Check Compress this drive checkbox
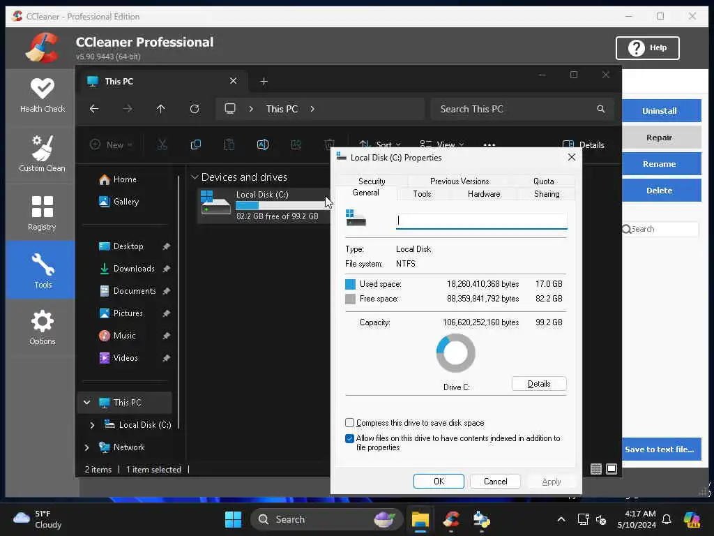 tap(350, 422)
